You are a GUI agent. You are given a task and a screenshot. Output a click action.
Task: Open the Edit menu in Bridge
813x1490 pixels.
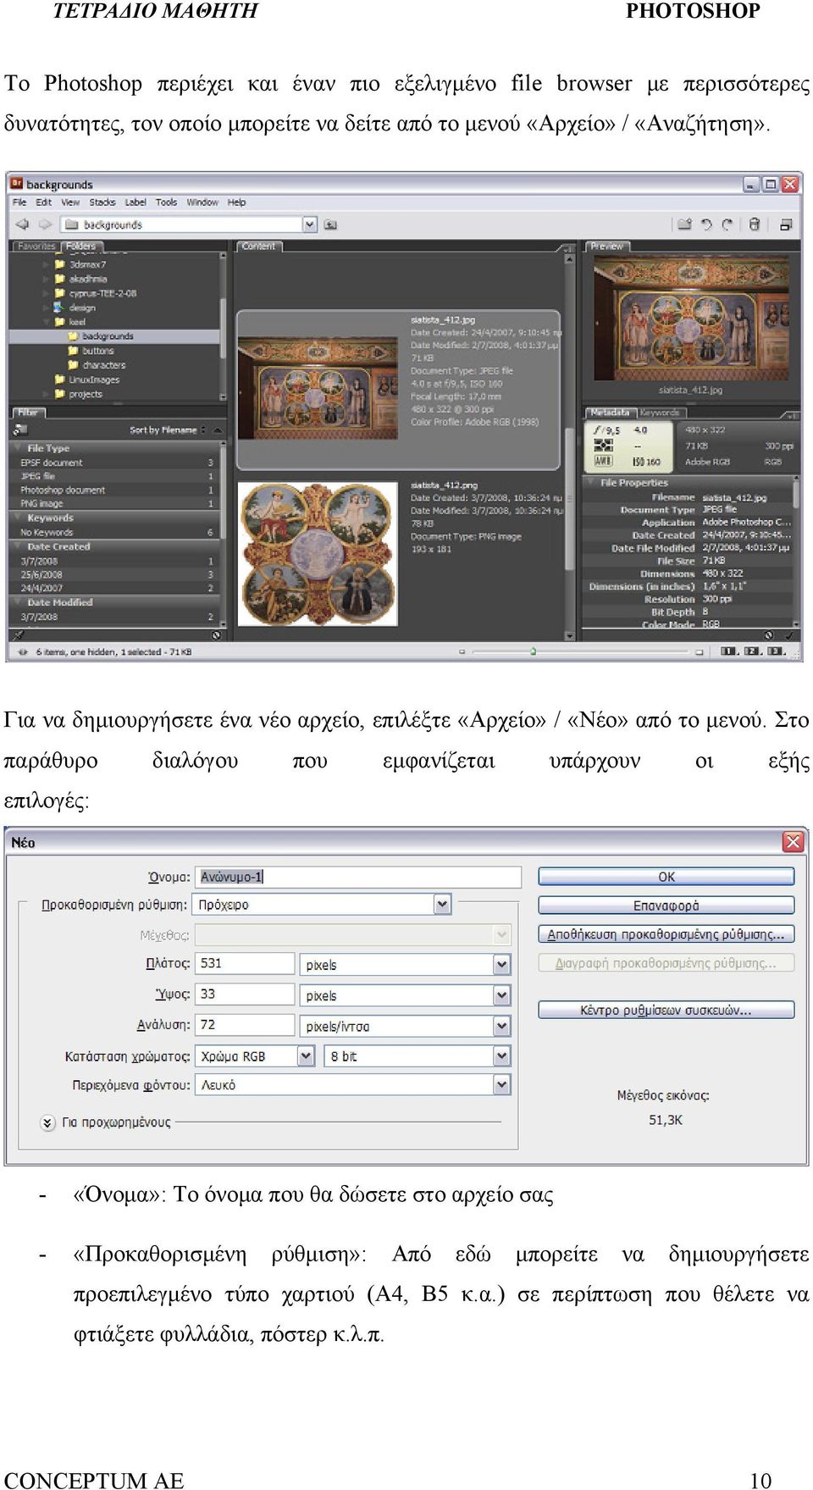[x=43, y=202]
